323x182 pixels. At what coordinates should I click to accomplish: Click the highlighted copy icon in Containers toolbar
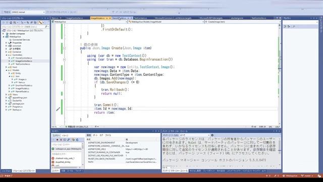click(73, 140)
